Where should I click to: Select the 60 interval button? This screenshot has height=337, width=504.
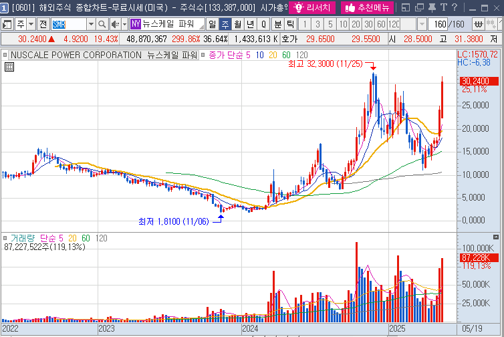point(381,24)
